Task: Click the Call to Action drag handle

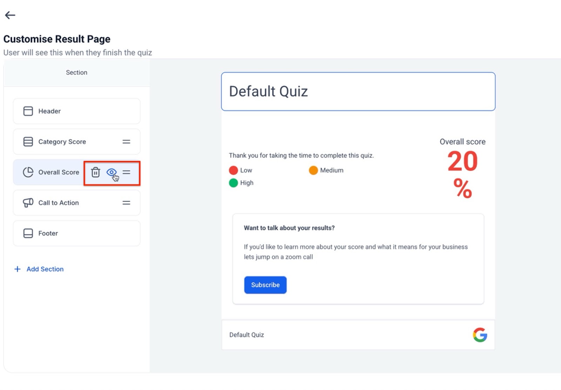Action: pos(126,203)
